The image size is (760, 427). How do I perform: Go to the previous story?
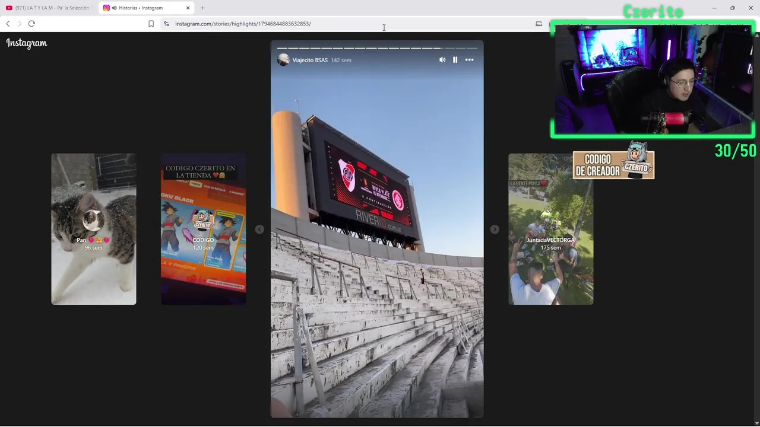click(259, 230)
